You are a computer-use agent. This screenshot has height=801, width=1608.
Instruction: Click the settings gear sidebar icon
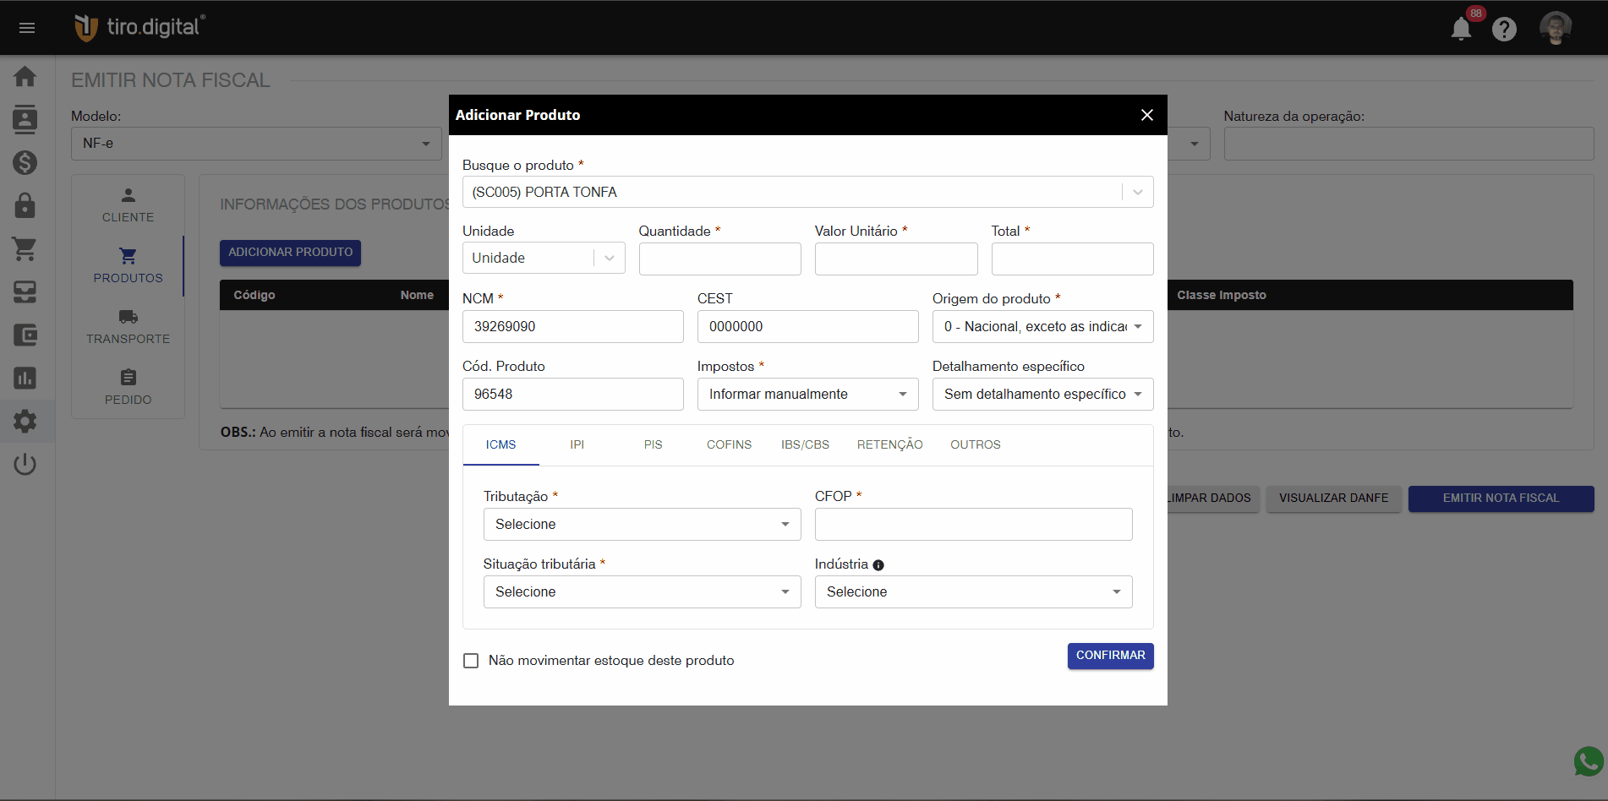(25, 421)
